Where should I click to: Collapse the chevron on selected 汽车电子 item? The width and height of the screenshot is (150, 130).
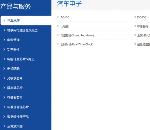(x=4, y=21)
